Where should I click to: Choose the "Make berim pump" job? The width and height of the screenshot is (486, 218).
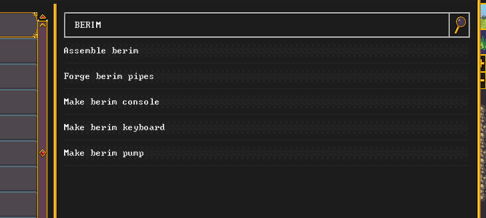click(104, 153)
